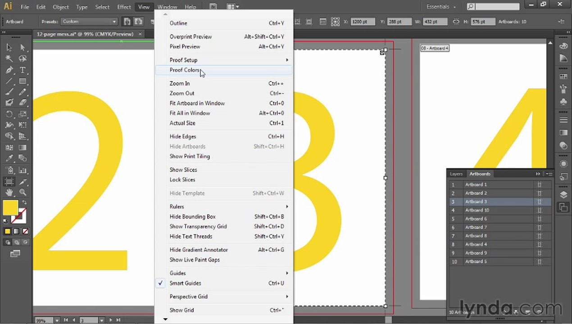Open the Essentials workspace switcher
Viewport: 572px width, 324px height.
click(441, 7)
